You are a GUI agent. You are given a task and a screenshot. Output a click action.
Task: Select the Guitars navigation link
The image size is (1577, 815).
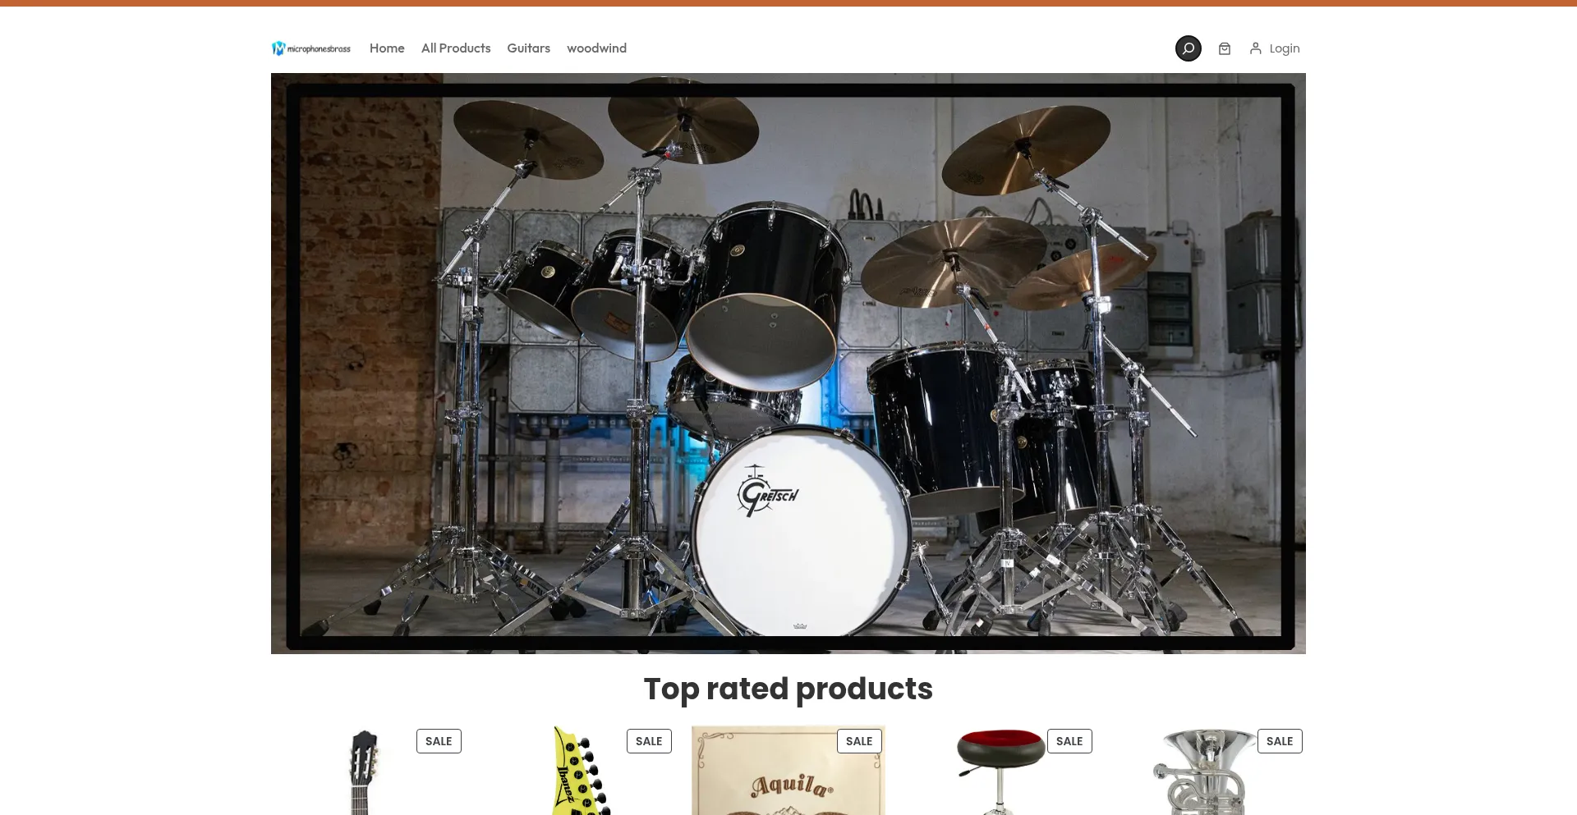(528, 48)
